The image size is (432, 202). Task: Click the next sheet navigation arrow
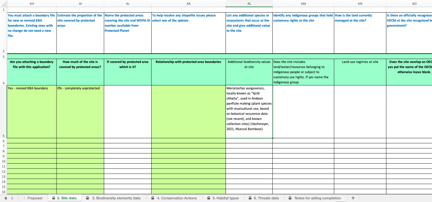pos(12,198)
